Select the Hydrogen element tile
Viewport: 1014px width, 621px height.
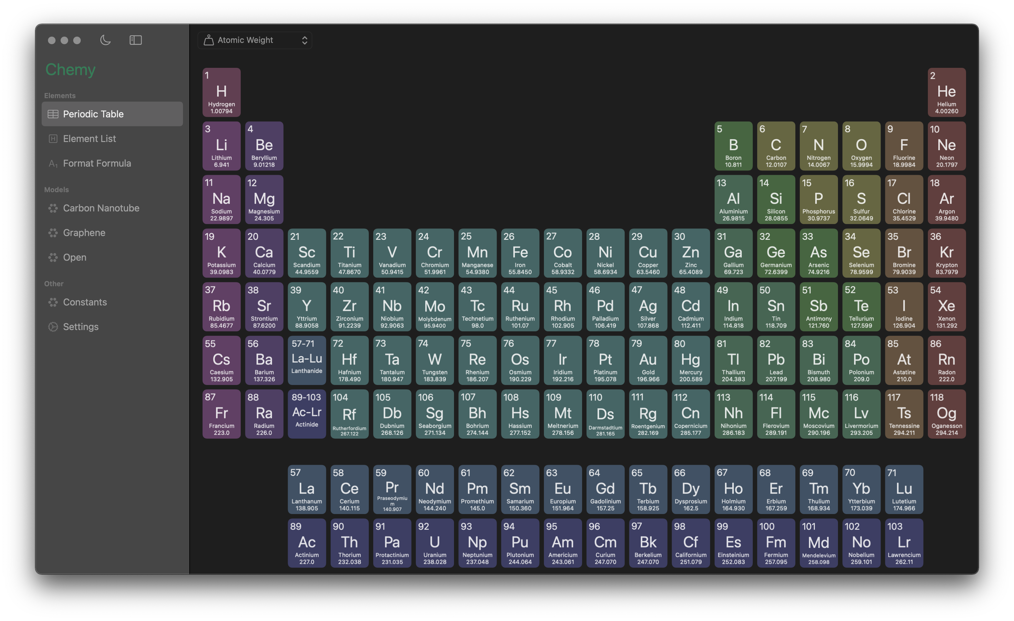click(221, 92)
